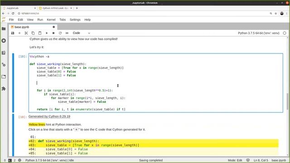Open the Kernel menu
The width and height of the screenshot is (290, 163).
click(51, 19)
